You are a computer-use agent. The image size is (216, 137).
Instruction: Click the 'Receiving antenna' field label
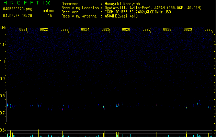click(x=79, y=16)
